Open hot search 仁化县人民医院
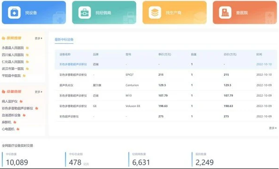 click(13, 62)
